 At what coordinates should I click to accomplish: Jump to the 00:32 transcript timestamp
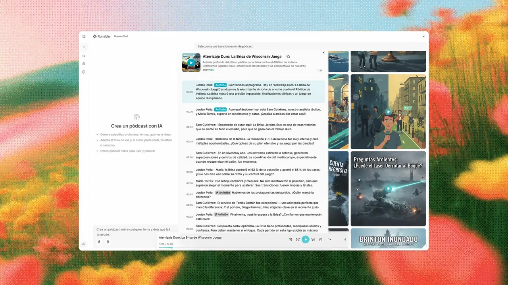(189, 127)
